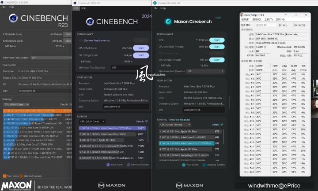This screenshot has height=191, width=318.
Task: Open the File menu in Cinebench 2026
Action: pyautogui.click(x=155, y=8)
